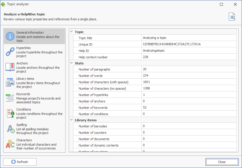
Task: Click the Refresh button
Action: tap(20, 162)
